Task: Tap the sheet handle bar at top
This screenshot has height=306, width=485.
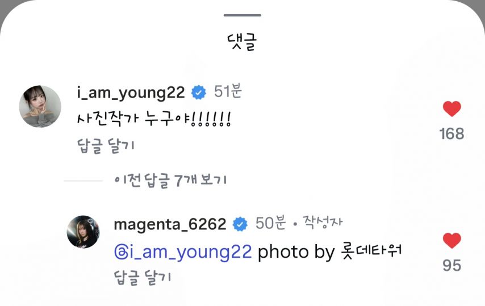Action: (242, 15)
